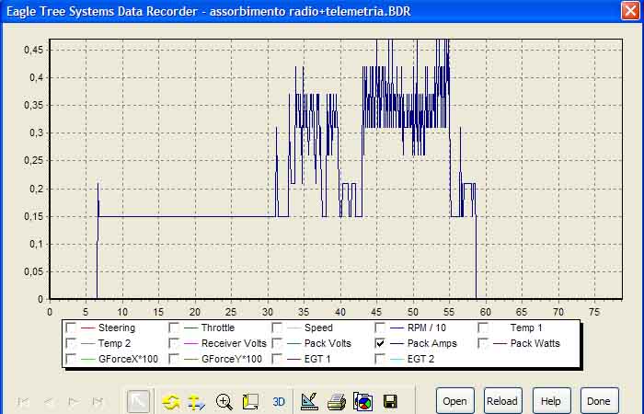644x414 pixels.
Task: Save the chart using the floppy disk icon
Action: click(390, 401)
